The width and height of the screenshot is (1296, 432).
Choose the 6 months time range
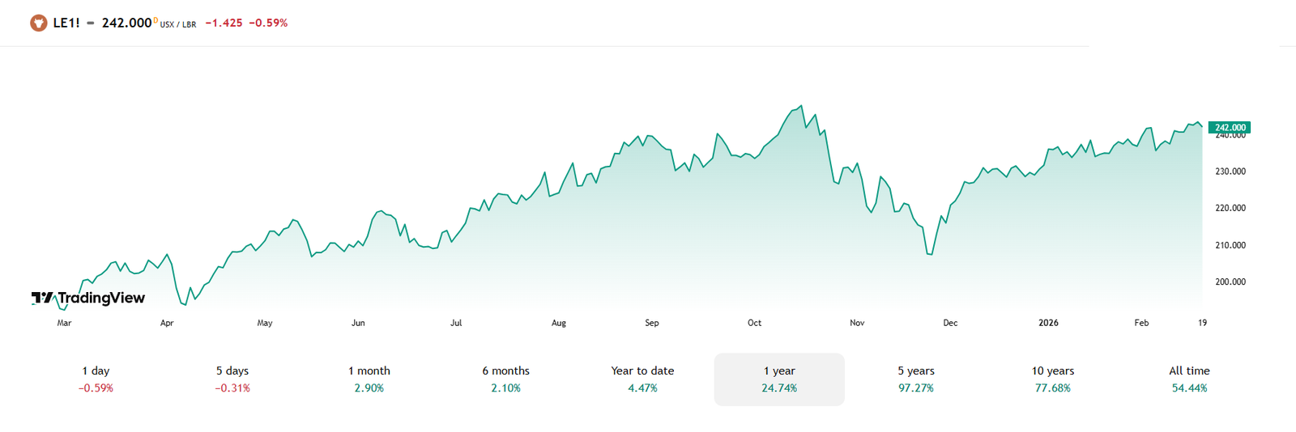pos(505,379)
